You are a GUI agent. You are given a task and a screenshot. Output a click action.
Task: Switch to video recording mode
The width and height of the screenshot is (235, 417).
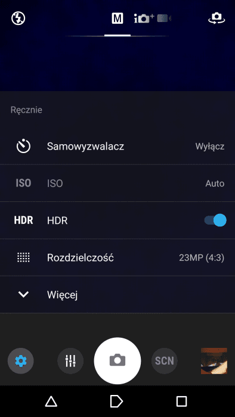point(164,18)
